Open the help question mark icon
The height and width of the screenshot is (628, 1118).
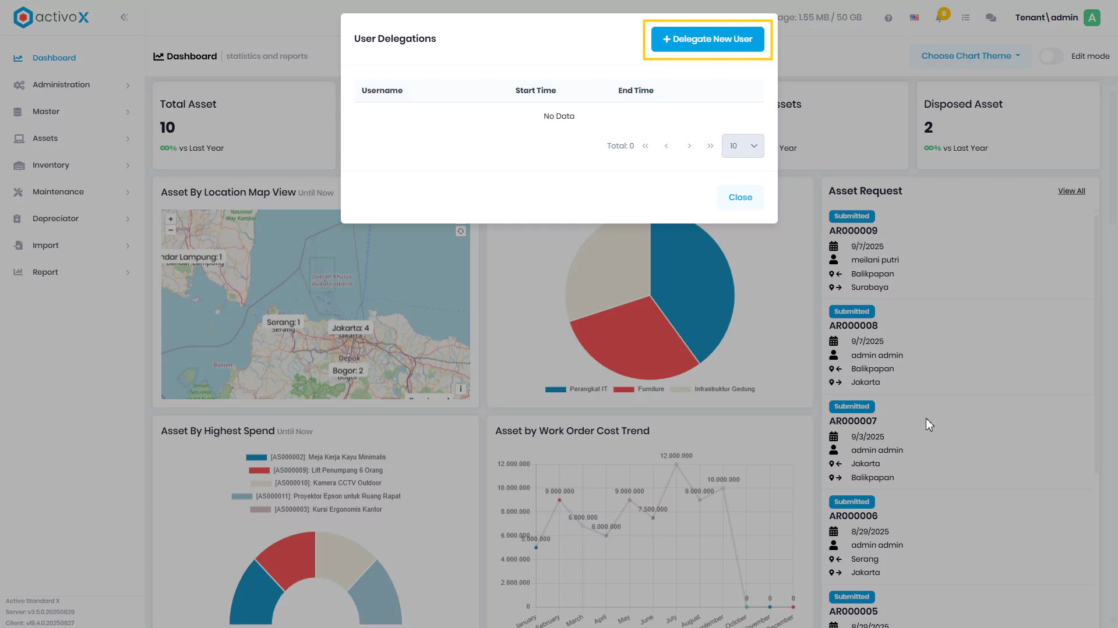click(888, 18)
